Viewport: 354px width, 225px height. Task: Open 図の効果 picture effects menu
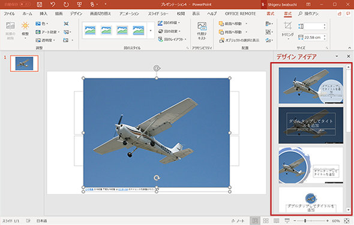click(x=169, y=31)
